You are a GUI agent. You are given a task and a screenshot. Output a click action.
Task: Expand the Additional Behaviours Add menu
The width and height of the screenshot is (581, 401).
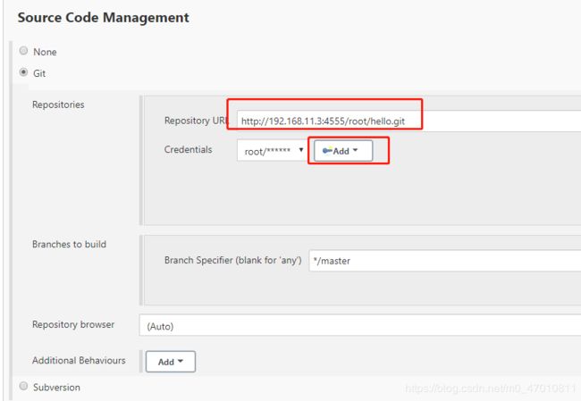click(x=171, y=362)
